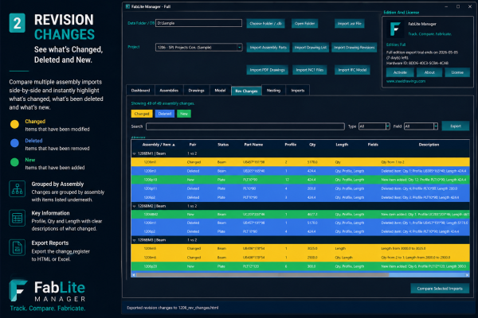Switch to the Nesting tab
The height and width of the screenshot is (318, 478).
[273, 91]
